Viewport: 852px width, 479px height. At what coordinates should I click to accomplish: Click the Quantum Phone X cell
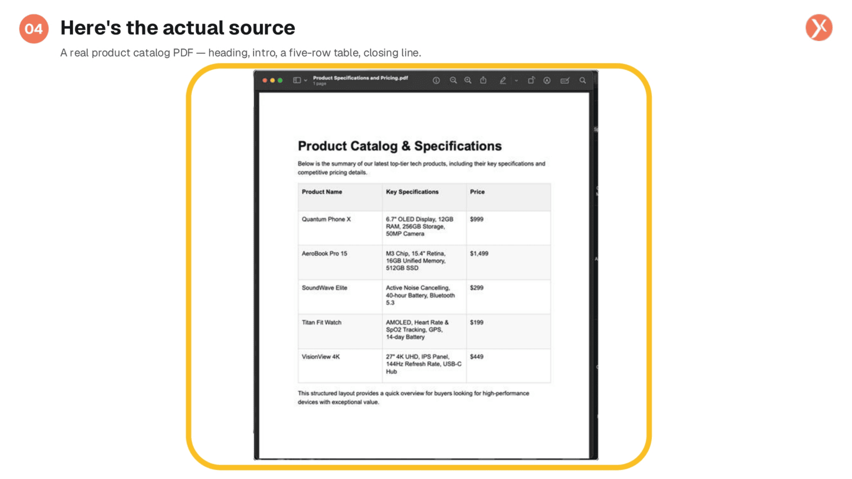(x=340, y=228)
